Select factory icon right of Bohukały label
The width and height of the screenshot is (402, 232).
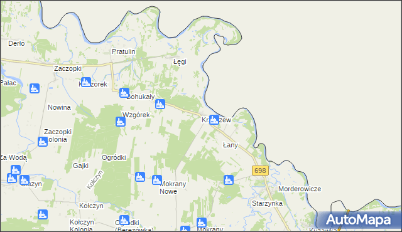160,104
